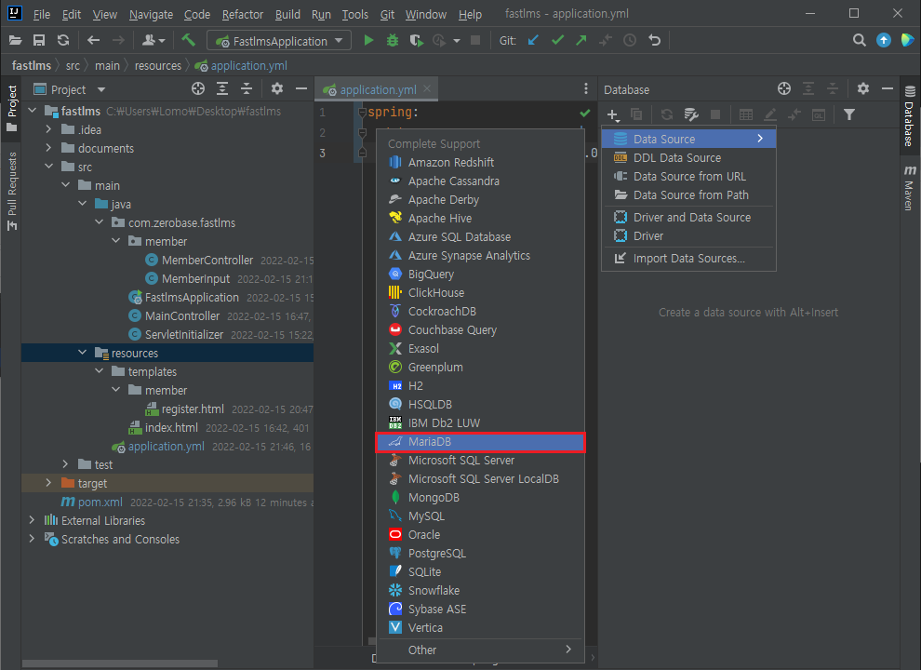Open Project view mode dropdown
Image resolution: width=921 pixels, height=670 pixels.
tap(101, 90)
